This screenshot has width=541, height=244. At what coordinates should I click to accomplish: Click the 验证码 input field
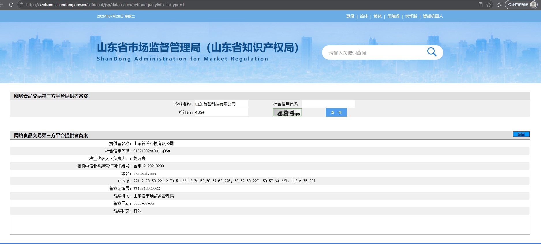coord(221,112)
